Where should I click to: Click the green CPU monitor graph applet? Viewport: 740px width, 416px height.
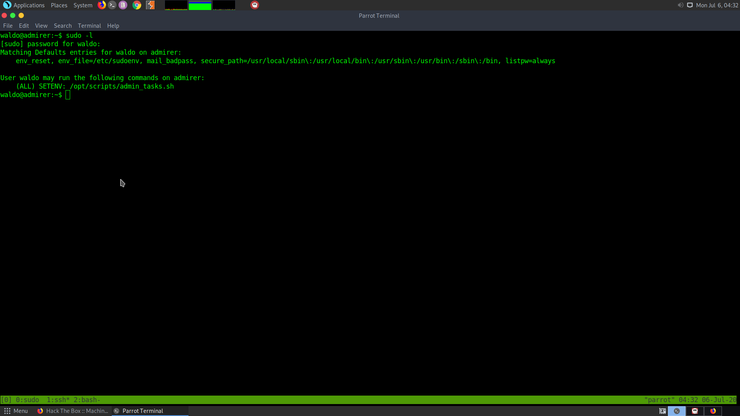point(200,5)
